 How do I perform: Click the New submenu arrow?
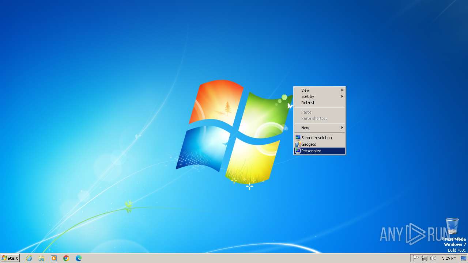click(342, 128)
